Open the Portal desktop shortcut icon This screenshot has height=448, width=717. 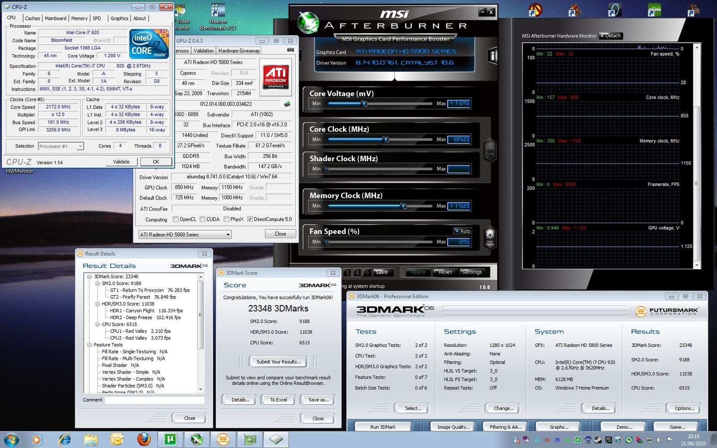pos(614,10)
